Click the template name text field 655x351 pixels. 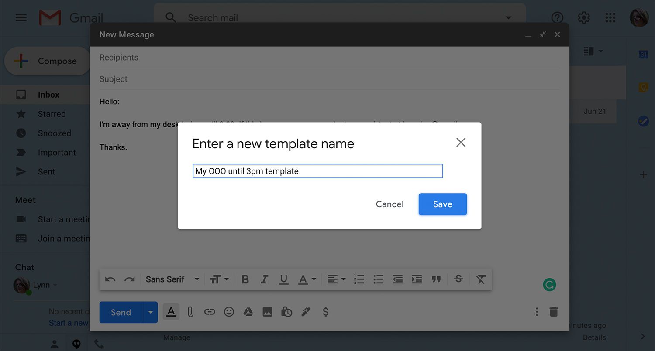pyautogui.click(x=317, y=171)
